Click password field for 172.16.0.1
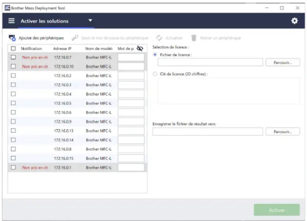307x221 pixels. 131,167
